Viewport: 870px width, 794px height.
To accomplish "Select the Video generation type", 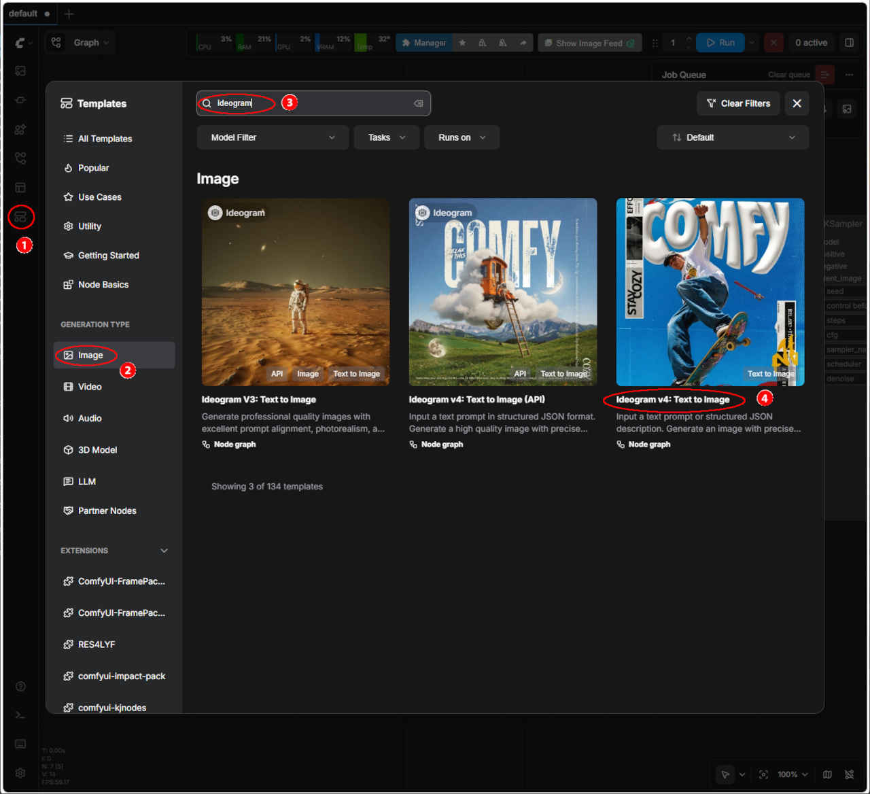I will click(x=114, y=387).
